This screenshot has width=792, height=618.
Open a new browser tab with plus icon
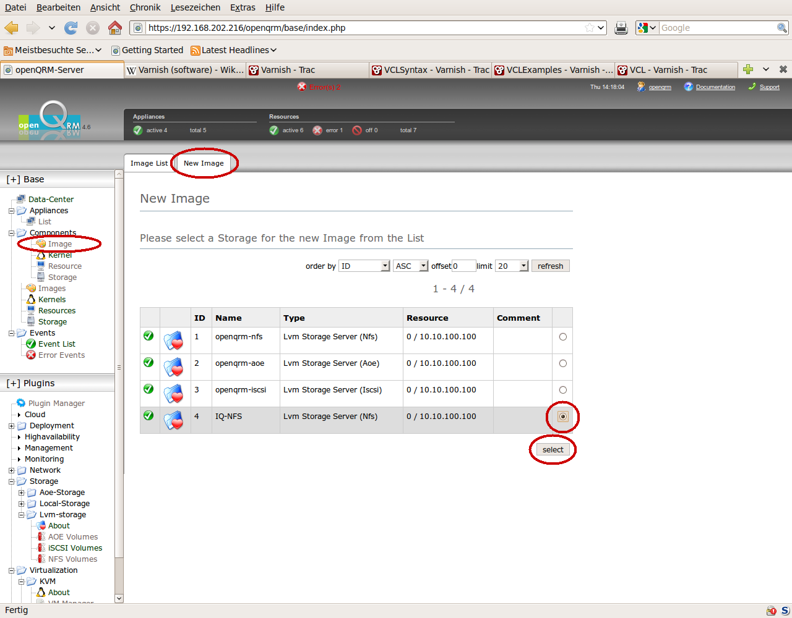[x=748, y=69]
